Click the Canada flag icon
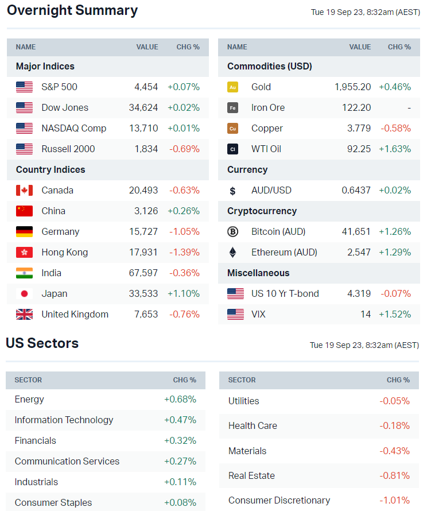This screenshot has height=511, width=431. pyautogui.click(x=24, y=191)
